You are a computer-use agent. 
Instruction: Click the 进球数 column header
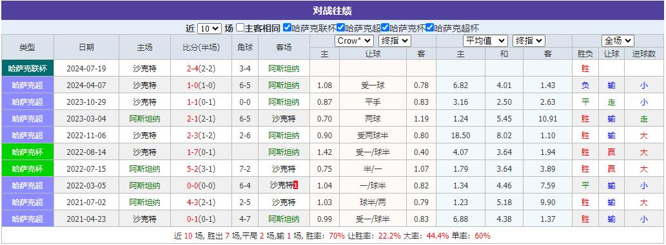click(x=644, y=54)
